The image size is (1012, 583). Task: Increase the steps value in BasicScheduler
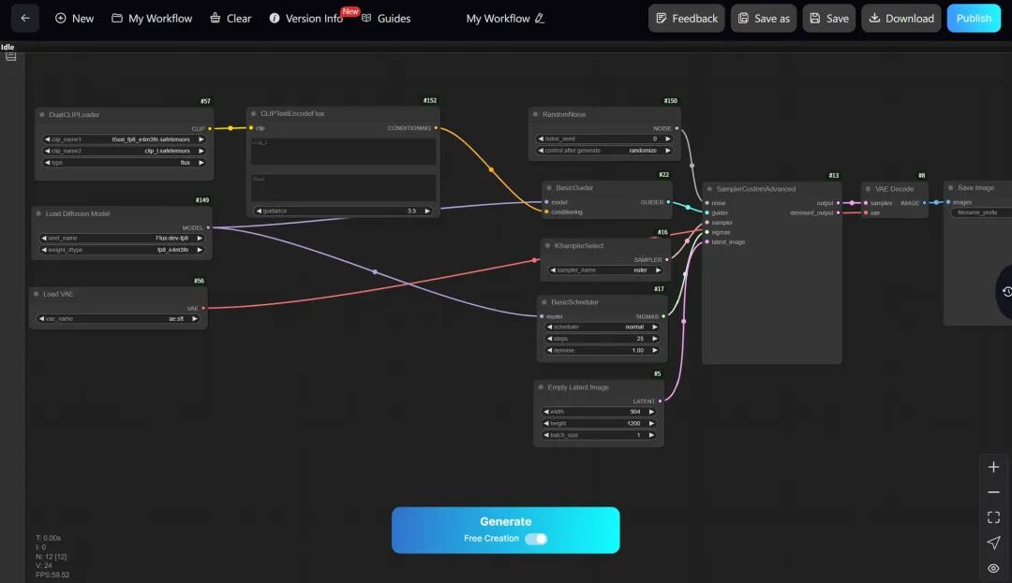(654, 338)
